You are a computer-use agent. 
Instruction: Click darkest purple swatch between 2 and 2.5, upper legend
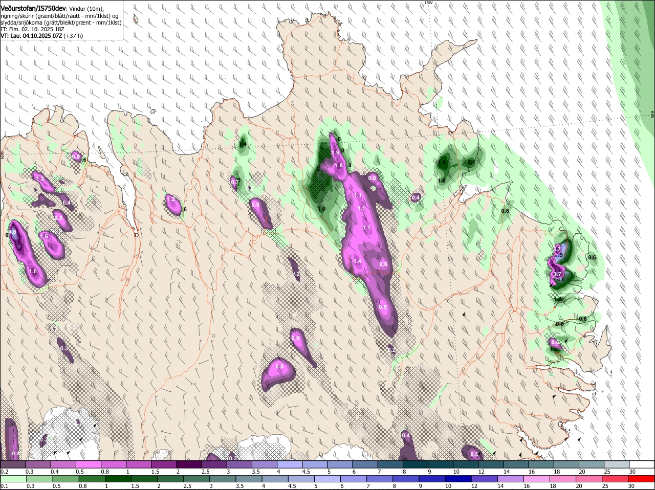pos(189,464)
